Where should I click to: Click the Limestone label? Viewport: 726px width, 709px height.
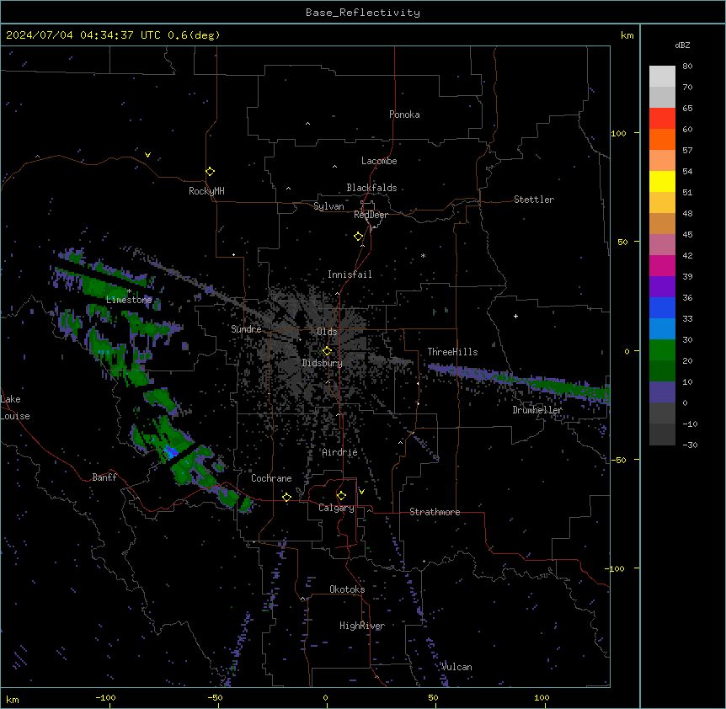pyautogui.click(x=129, y=300)
